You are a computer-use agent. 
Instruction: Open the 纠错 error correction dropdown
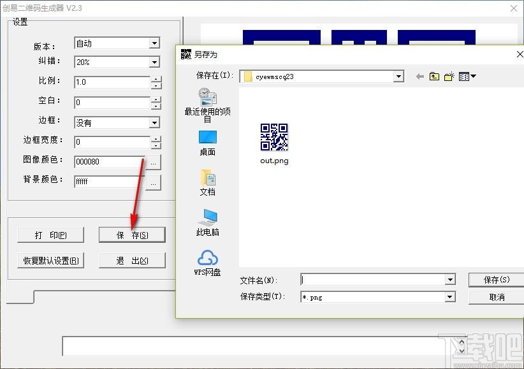point(154,62)
